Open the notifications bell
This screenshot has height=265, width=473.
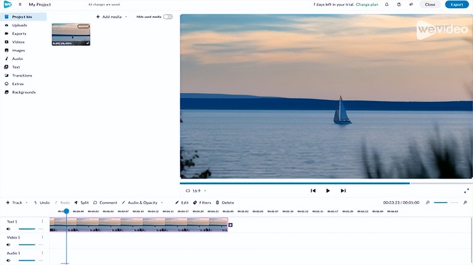coord(387,5)
